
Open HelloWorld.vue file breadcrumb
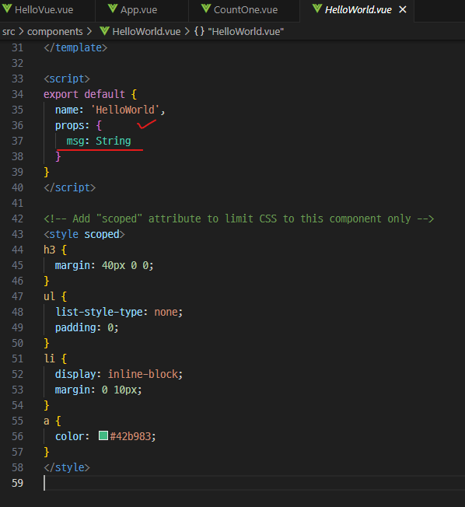coord(146,32)
